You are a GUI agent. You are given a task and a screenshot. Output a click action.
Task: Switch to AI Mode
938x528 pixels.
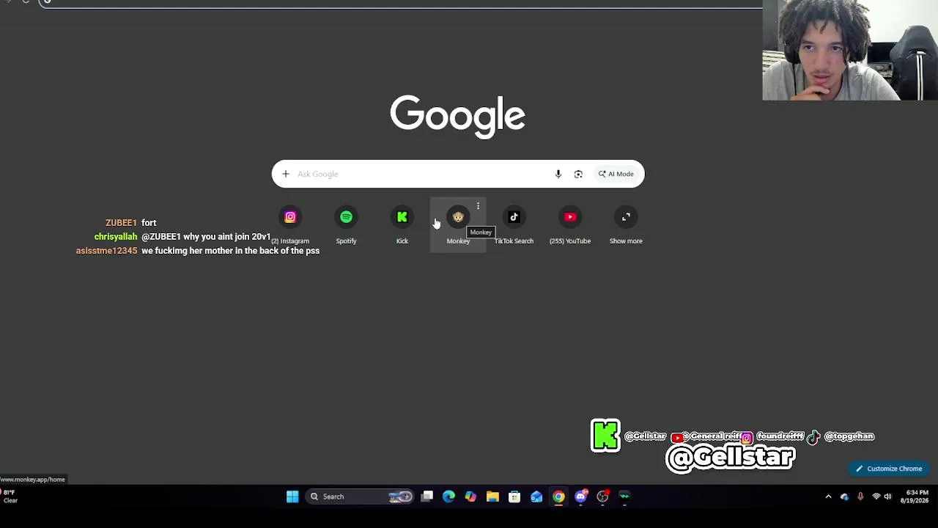tap(616, 174)
